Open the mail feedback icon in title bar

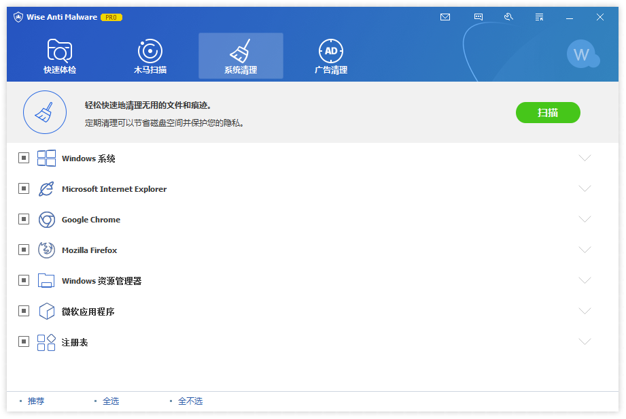pos(445,17)
